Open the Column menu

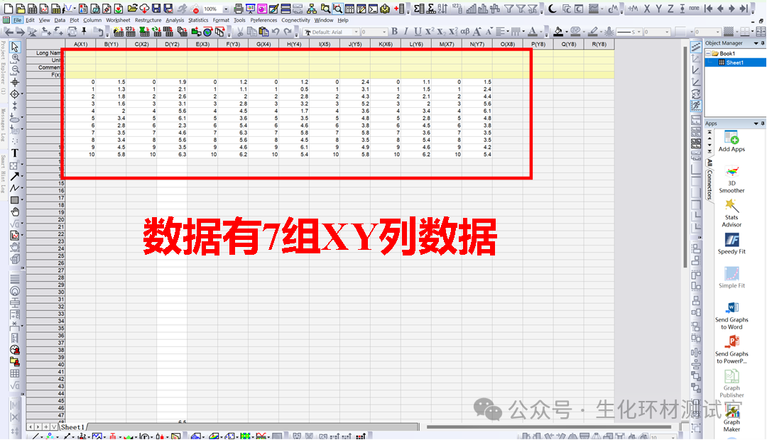click(x=92, y=20)
